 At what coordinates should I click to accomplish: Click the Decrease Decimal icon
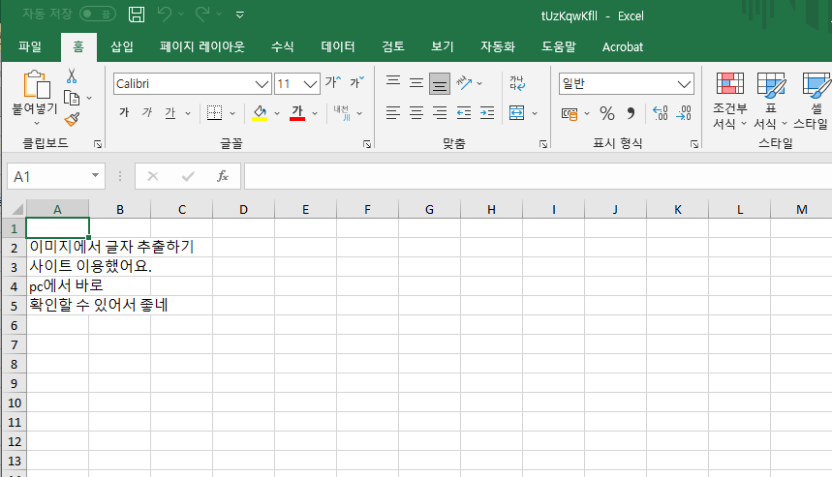pos(684,113)
